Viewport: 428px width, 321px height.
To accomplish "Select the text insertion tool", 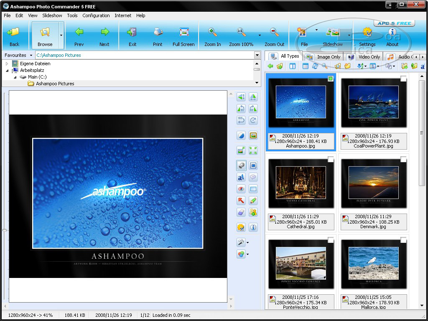I will click(241, 177).
